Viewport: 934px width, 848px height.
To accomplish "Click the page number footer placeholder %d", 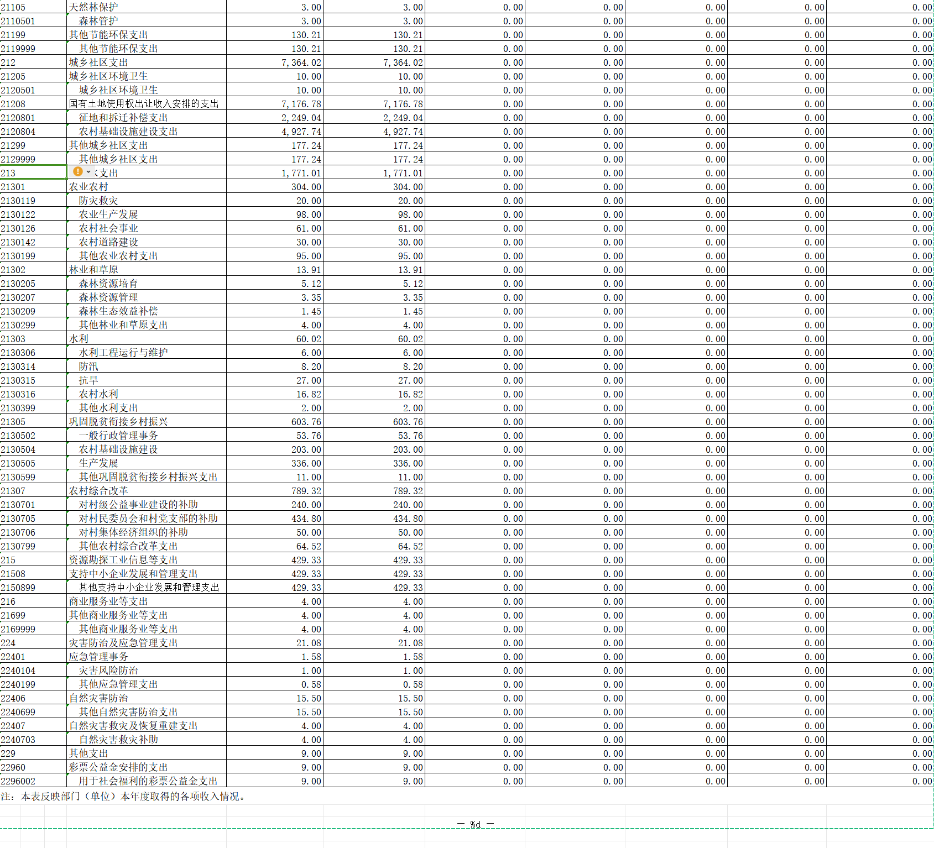I will click(x=475, y=824).
